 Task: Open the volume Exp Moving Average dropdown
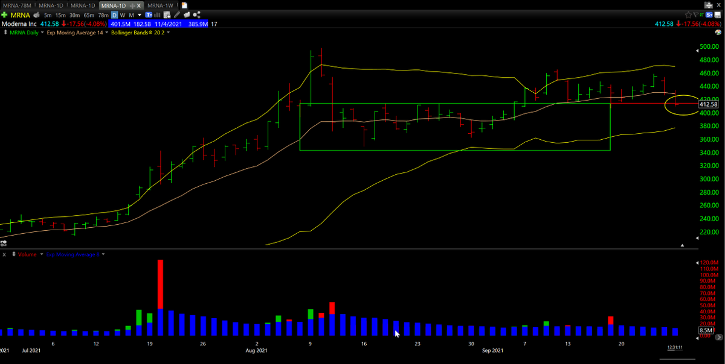(x=103, y=254)
